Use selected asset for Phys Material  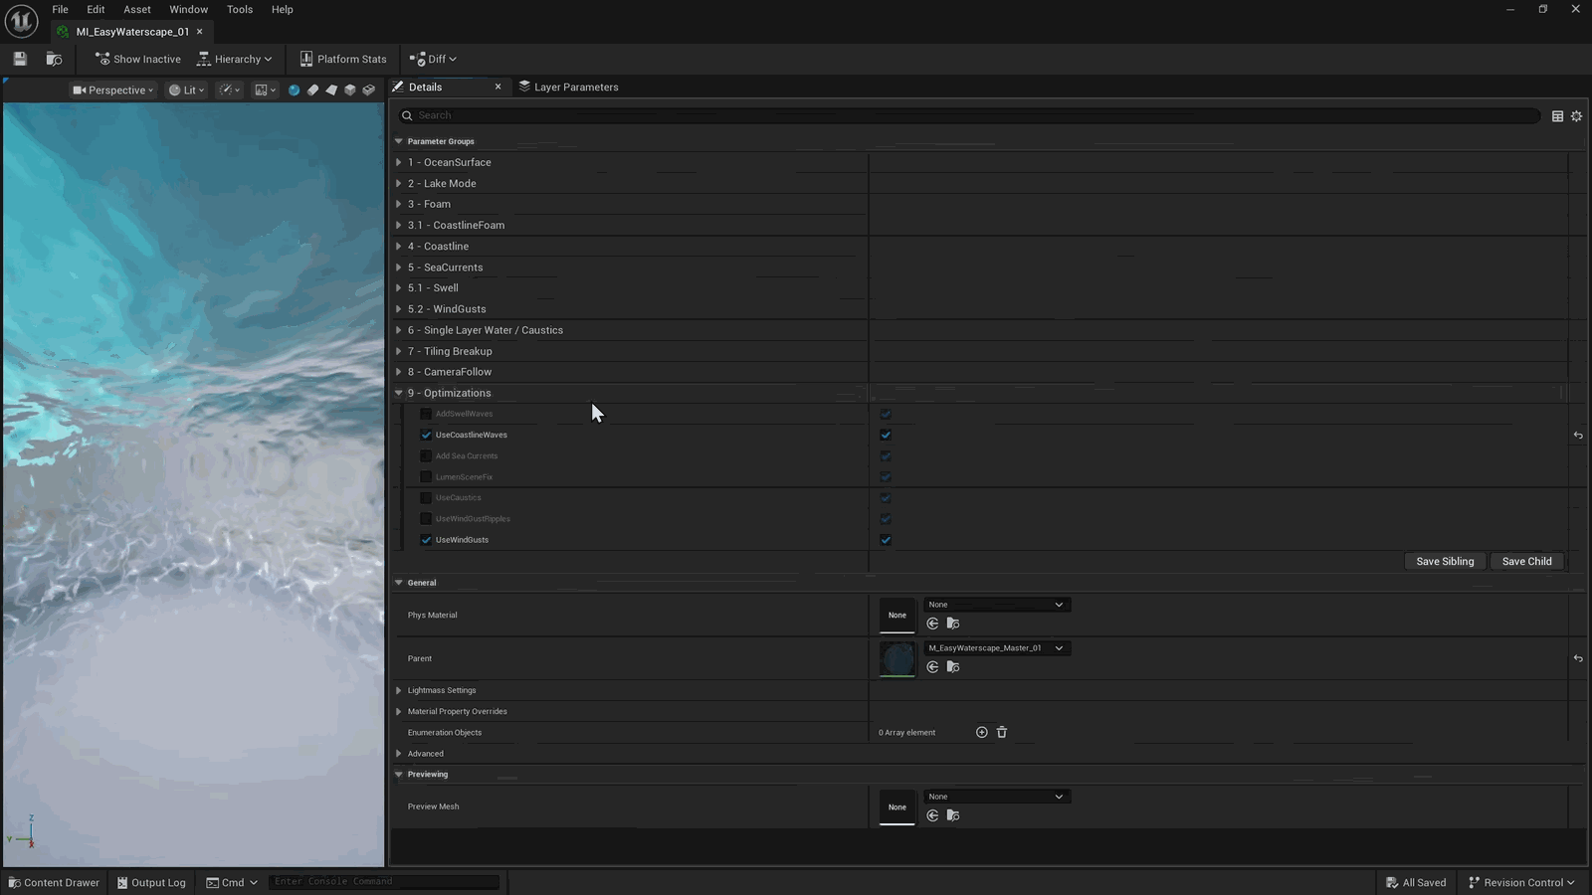(932, 624)
